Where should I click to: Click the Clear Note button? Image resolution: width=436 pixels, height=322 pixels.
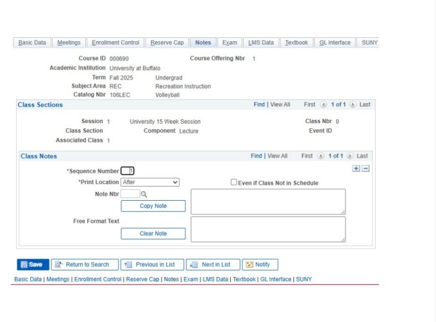click(153, 233)
